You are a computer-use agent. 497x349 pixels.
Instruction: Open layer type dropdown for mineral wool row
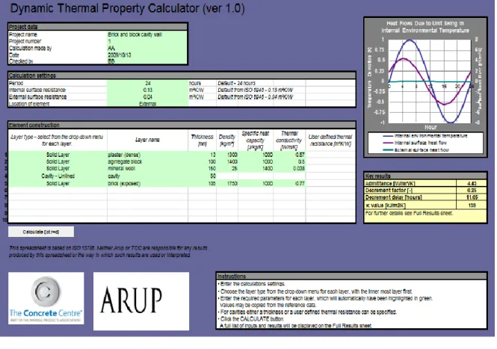click(x=58, y=168)
